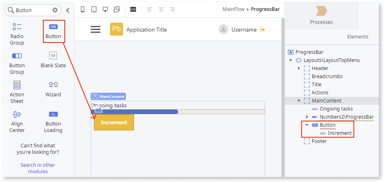Clear the Button search text
The height and width of the screenshot is (183, 385).
[55, 10]
